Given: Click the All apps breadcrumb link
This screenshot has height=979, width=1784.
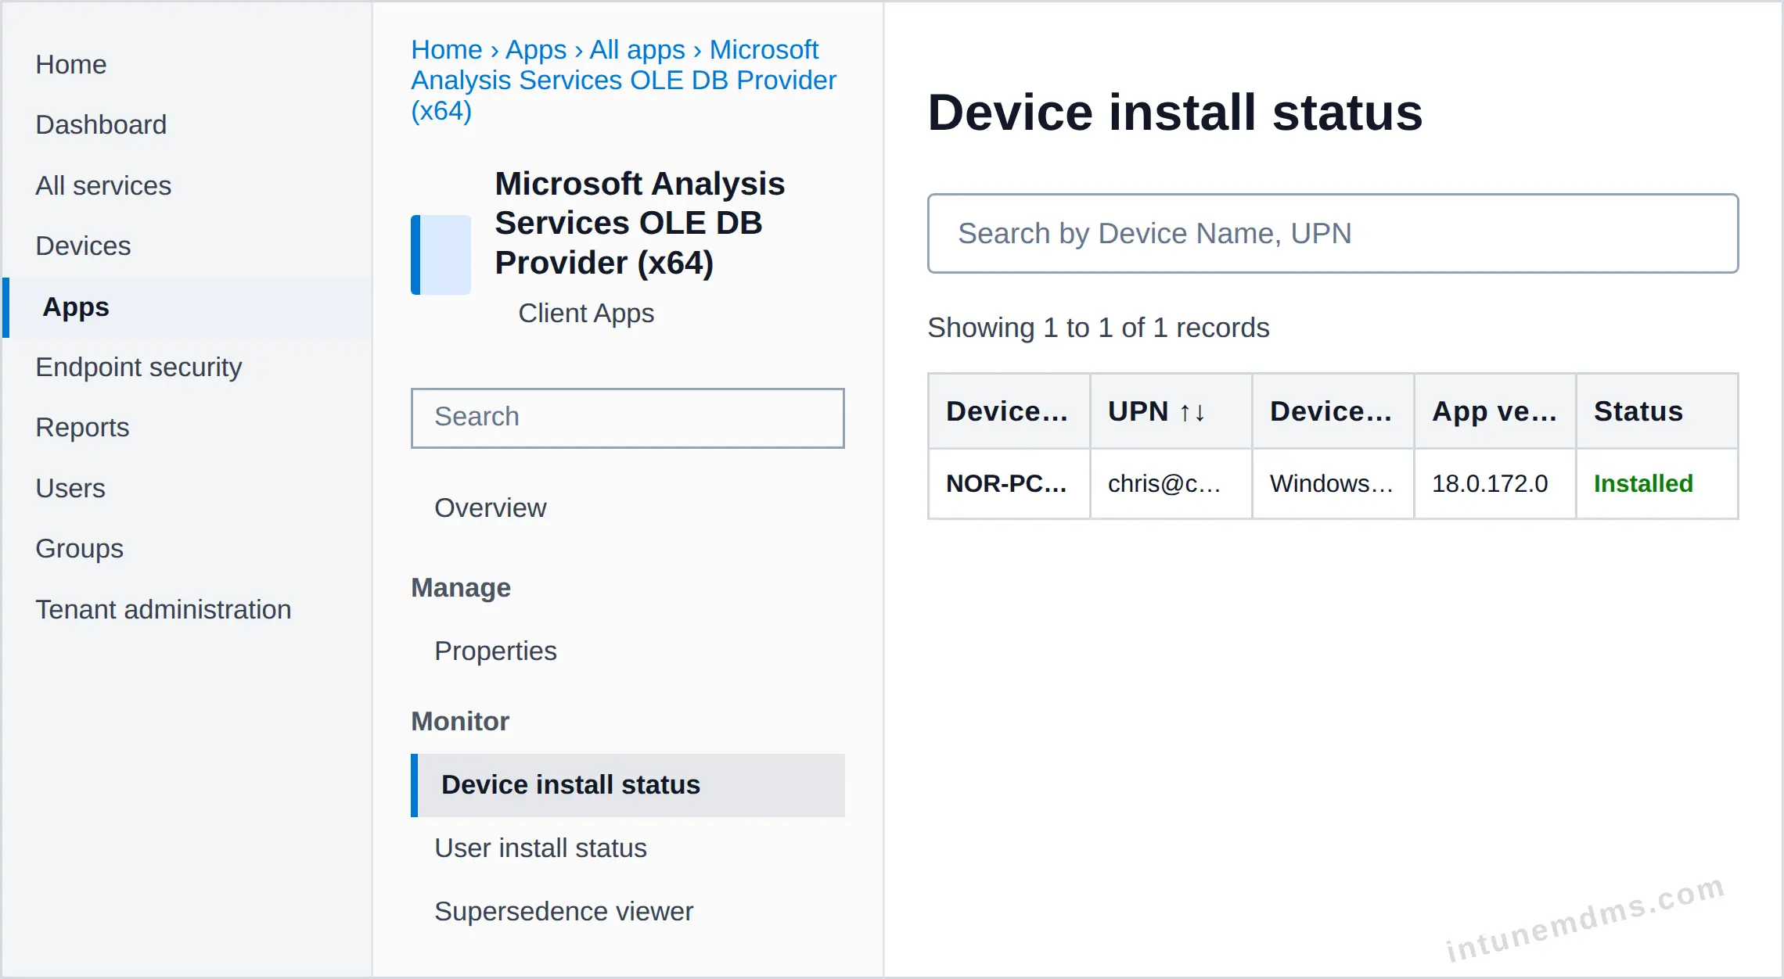Looking at the screenshot, I should pos(637,49).
